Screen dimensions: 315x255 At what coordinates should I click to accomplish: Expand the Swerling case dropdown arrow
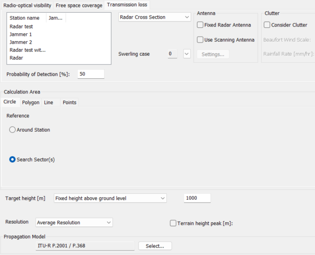tap(187, 54)
